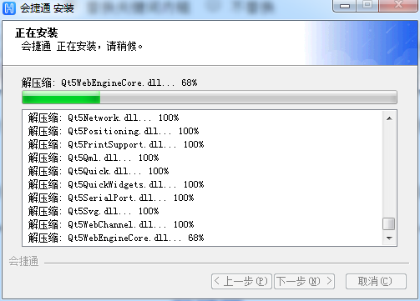The image size is (420, 301).
Task: Click the 会捷通 安装 window title
Action: (47, 8)
